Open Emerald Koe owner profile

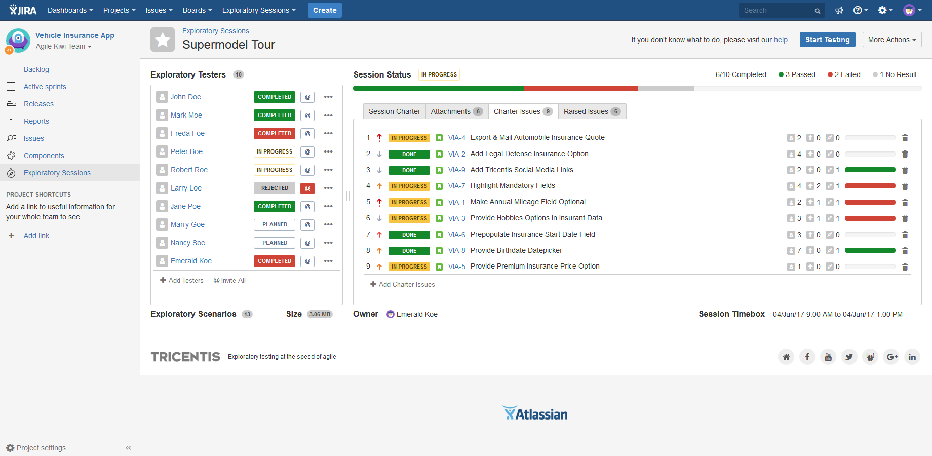[417, 314]
